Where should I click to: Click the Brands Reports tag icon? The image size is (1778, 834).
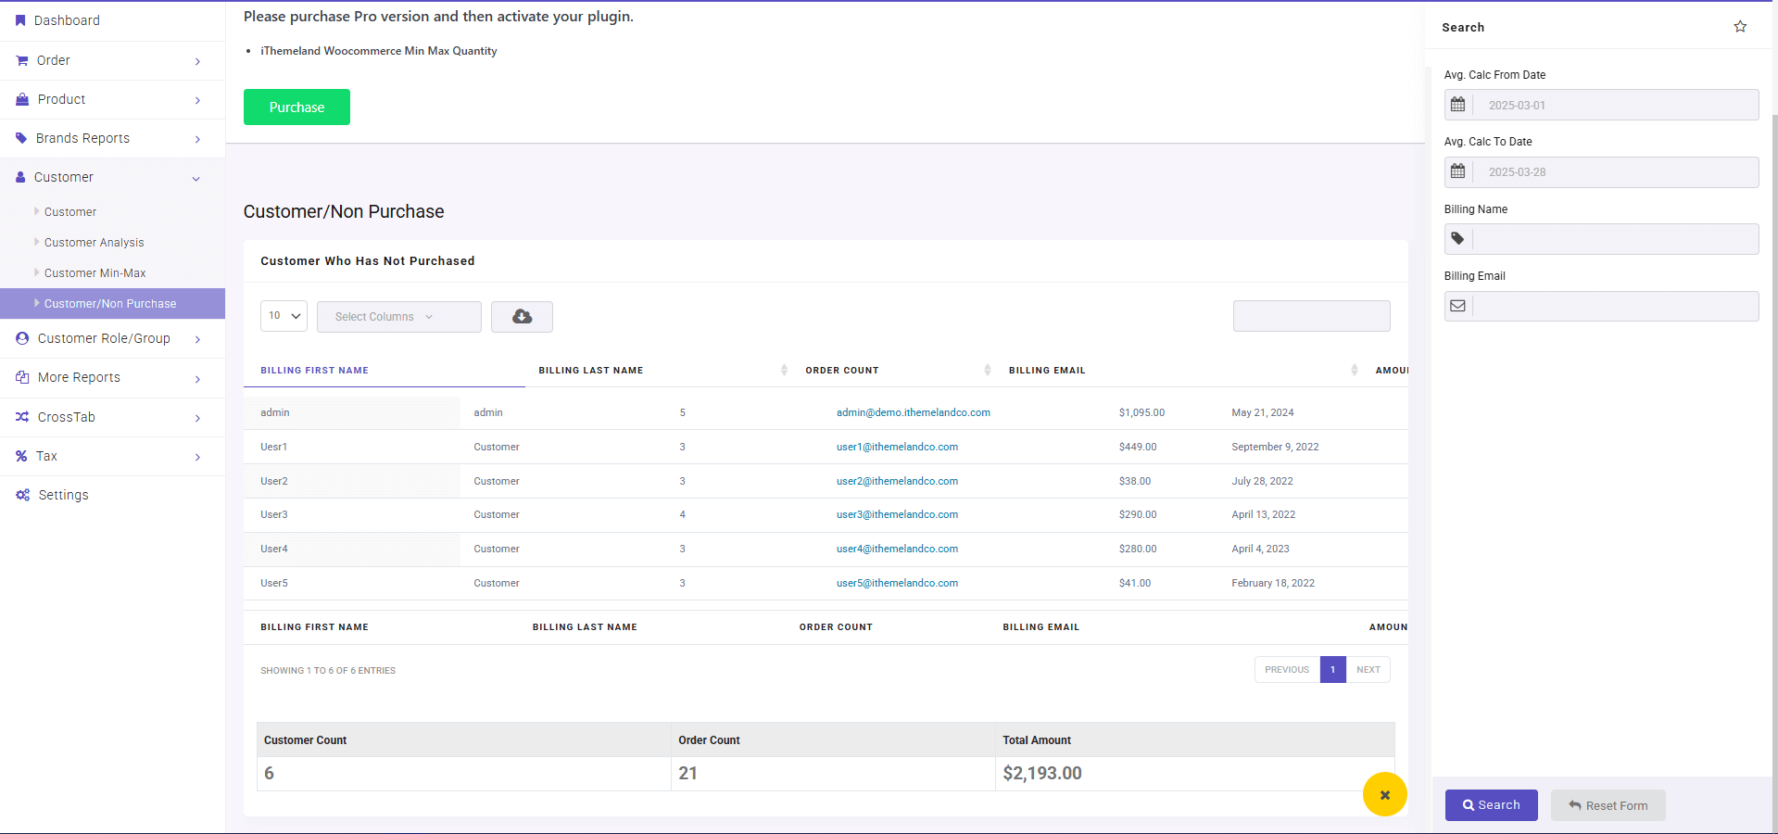tap(21, 138)
